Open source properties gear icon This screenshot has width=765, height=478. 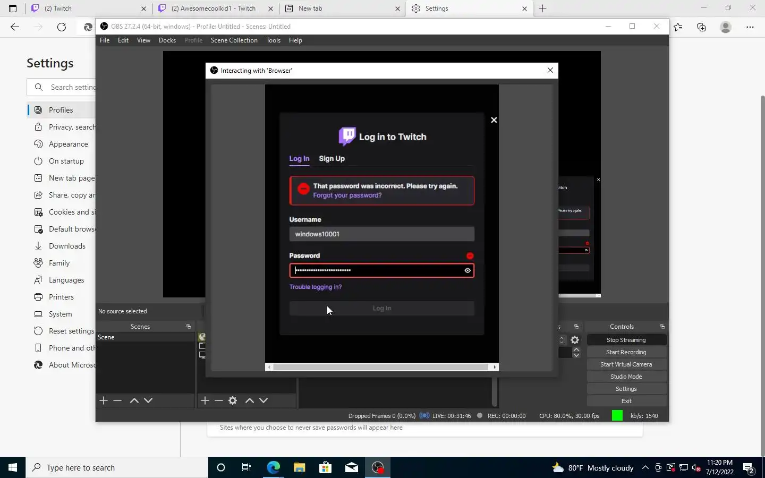click(x=233, y=400)
